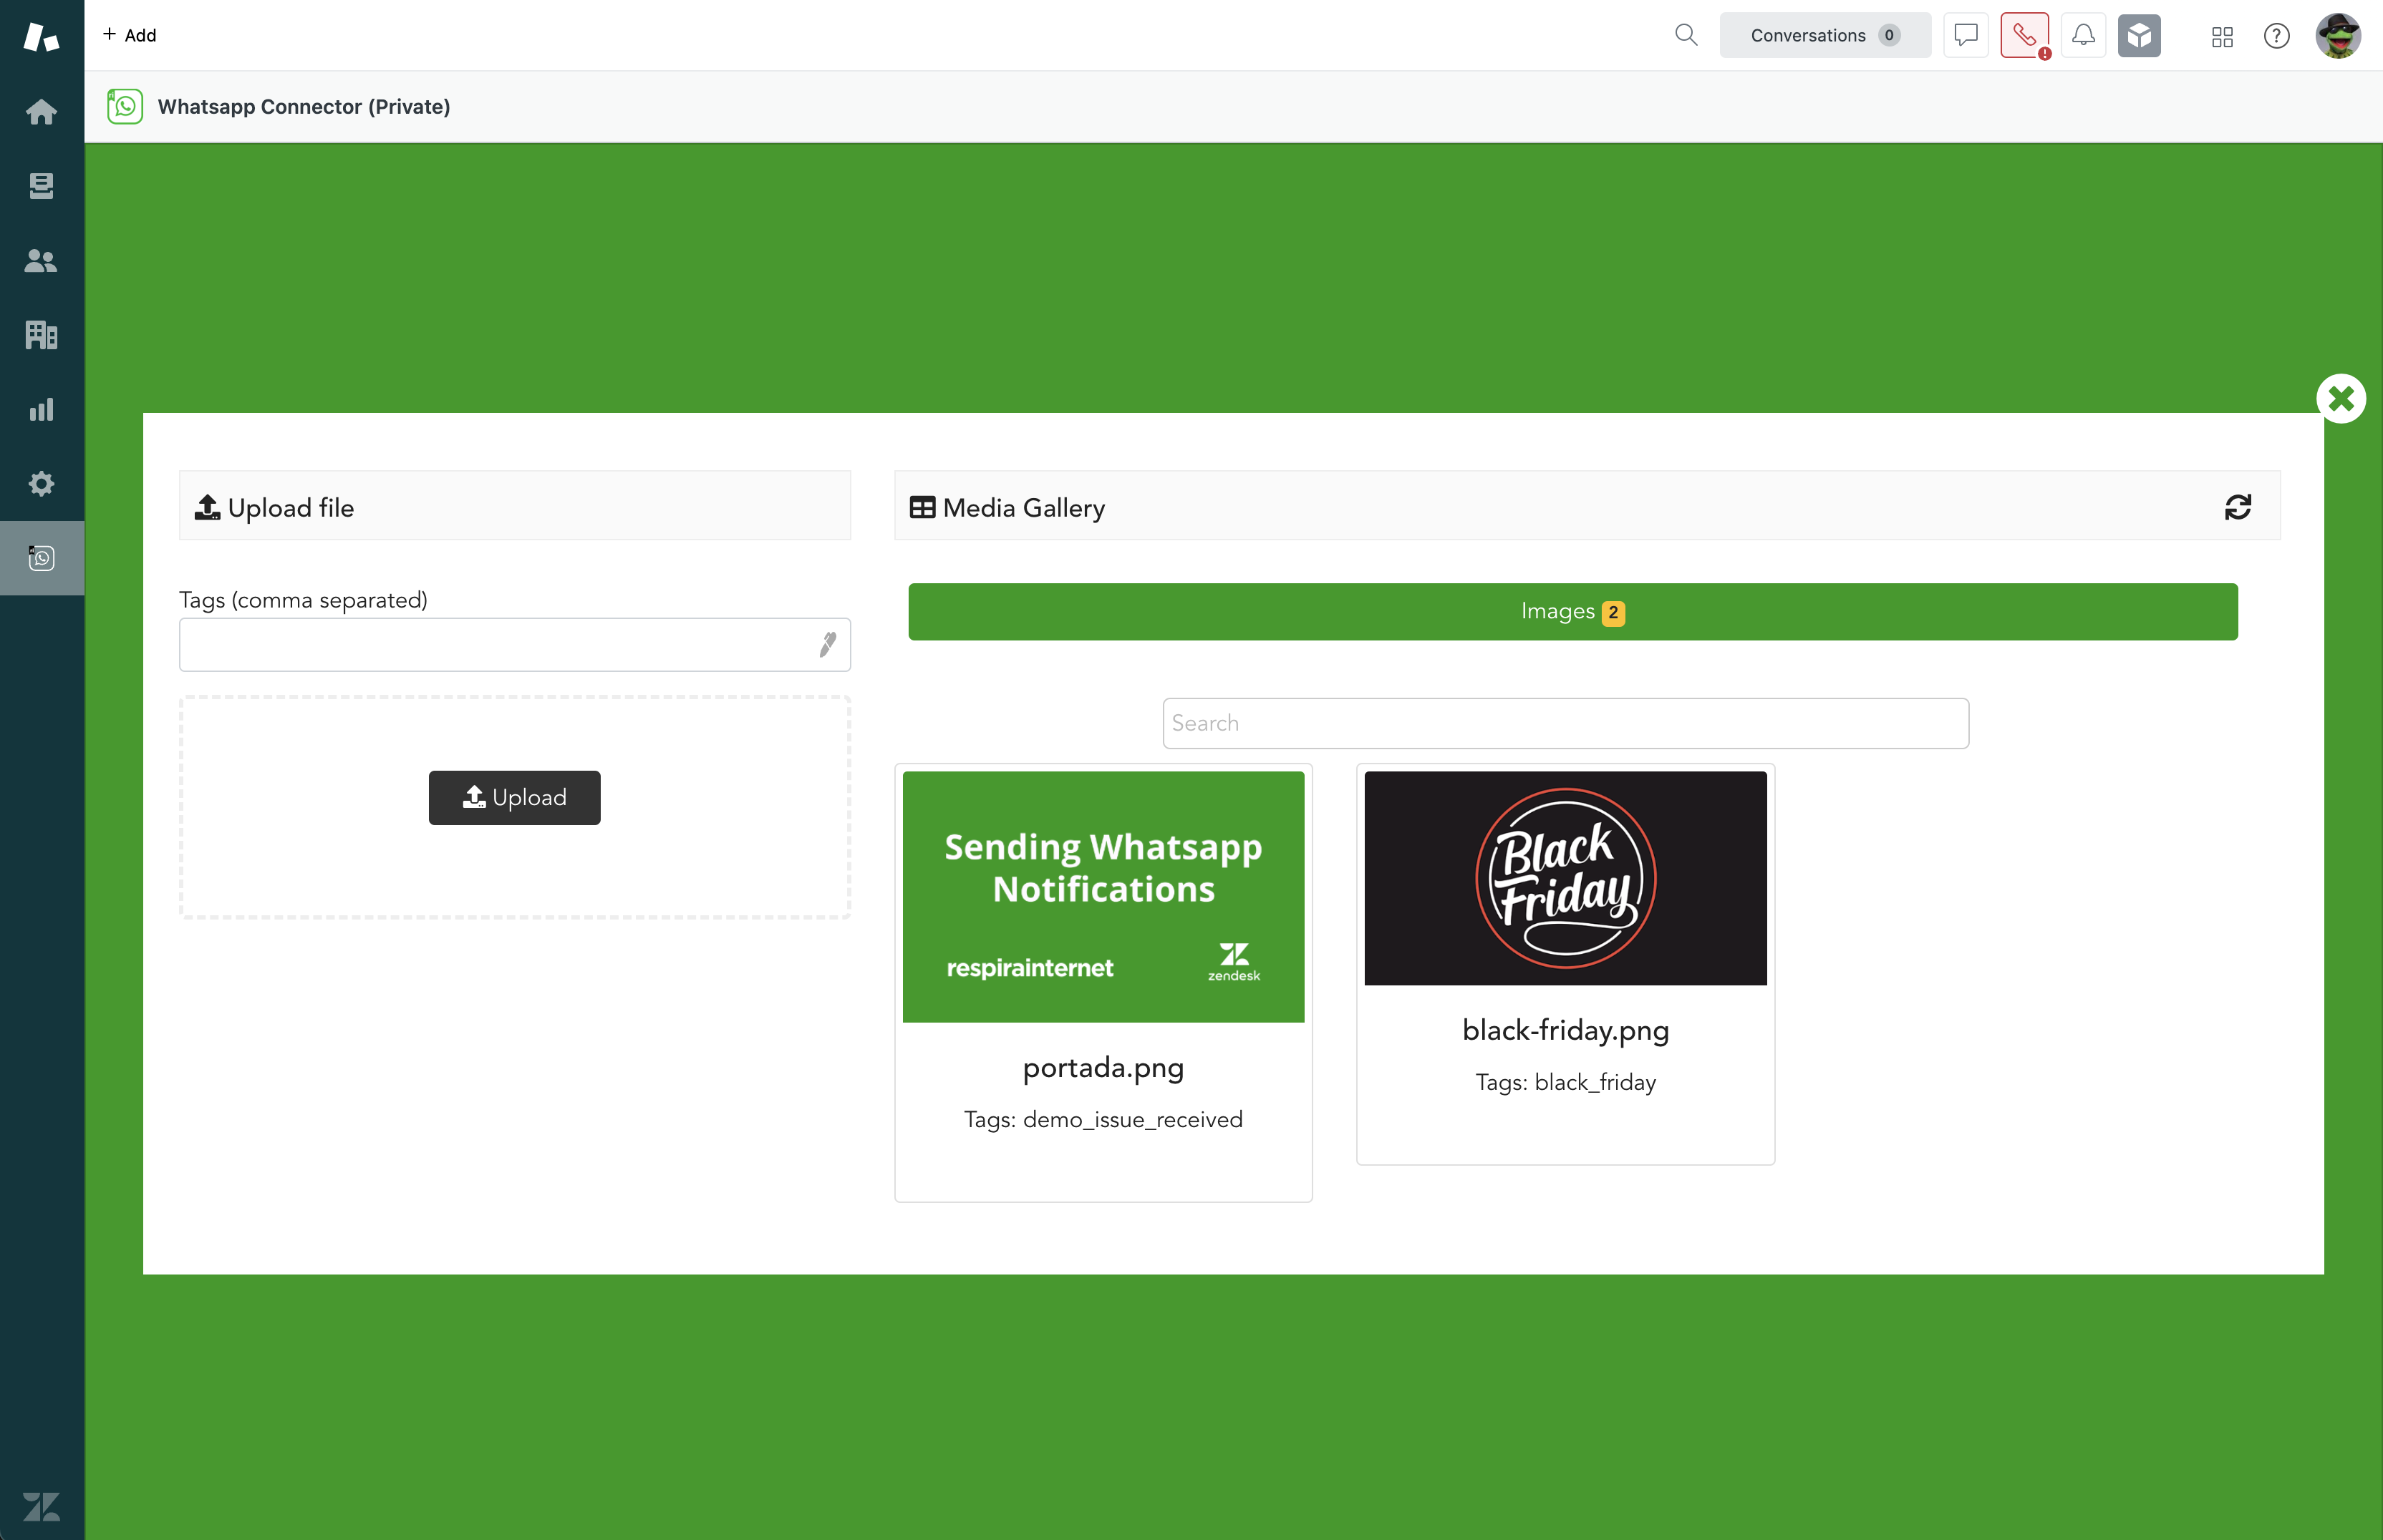Screen dimensions: 2383x1540
Task: Click the search magnifier icon
Action: [1686, 35]
